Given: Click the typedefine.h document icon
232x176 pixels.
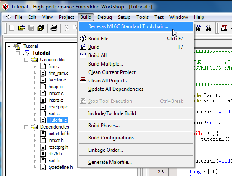Looking at the screenshot, I should pyautogui.click(x=43, y=167).
